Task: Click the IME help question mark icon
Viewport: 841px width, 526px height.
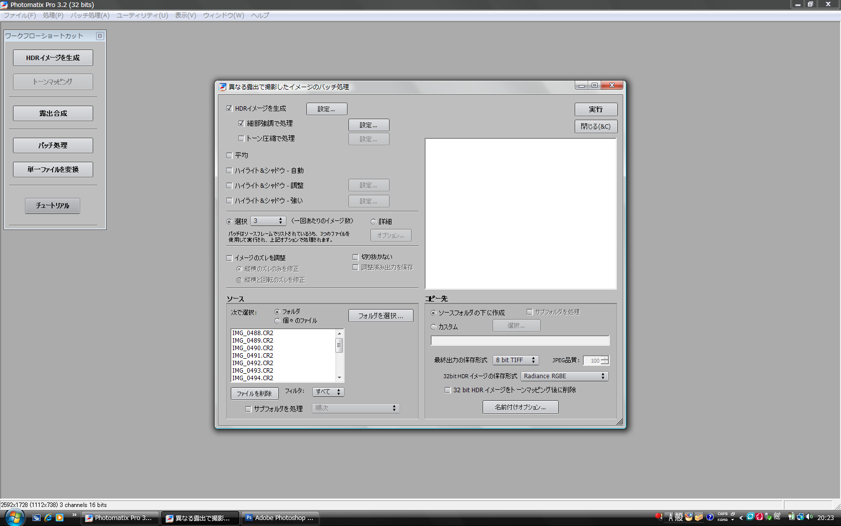Action: point(710,517)
